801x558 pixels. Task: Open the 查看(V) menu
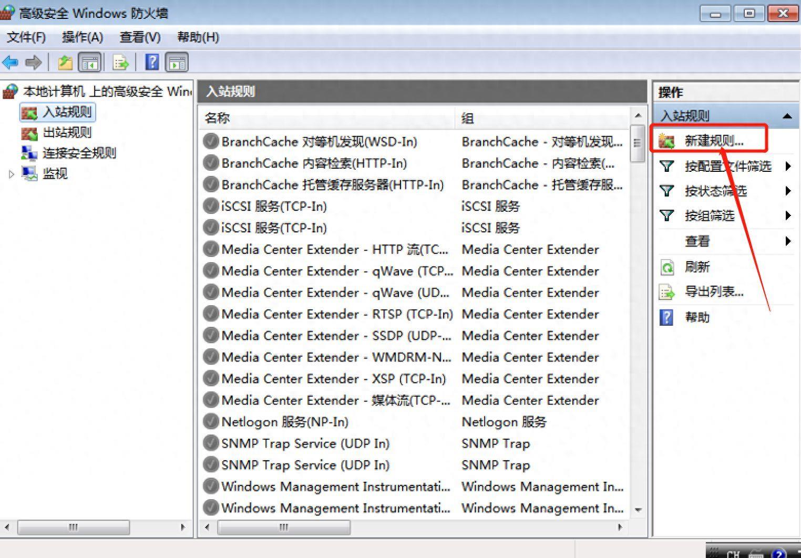(140, 37)
